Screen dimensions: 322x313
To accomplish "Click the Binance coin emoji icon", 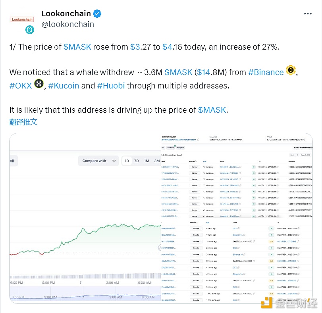I will pyautogui.click(x=291, y=70).
